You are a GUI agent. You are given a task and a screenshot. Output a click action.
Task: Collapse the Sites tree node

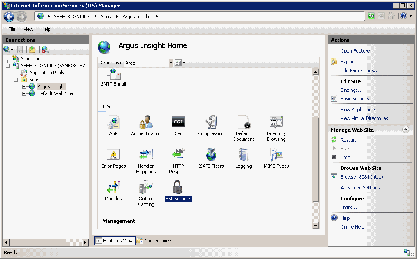pos(16,80)
